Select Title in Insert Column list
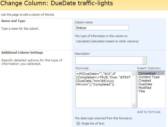Screen dimensions: 168x127 tap(151, 91)
